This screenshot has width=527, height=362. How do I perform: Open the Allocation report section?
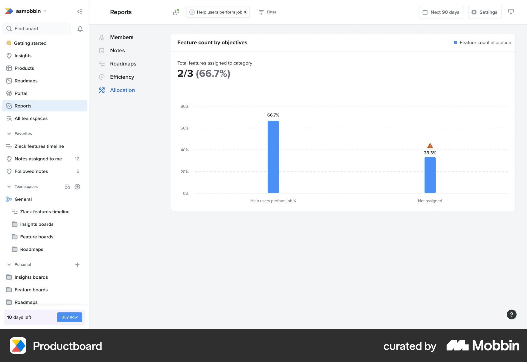click(122, 90)
